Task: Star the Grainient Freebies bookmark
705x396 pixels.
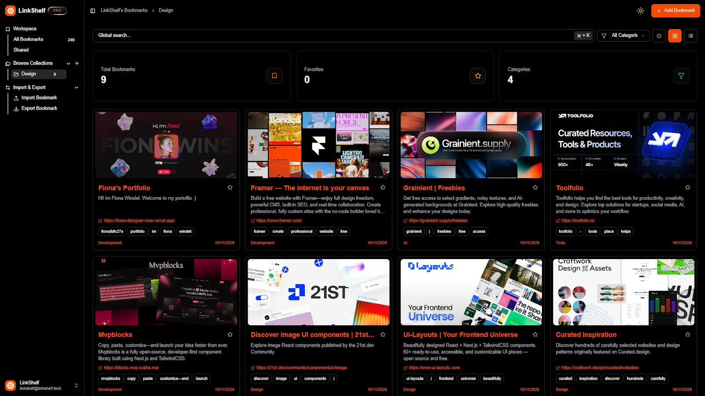Action: pyautogui.click(x=535, y=187)
